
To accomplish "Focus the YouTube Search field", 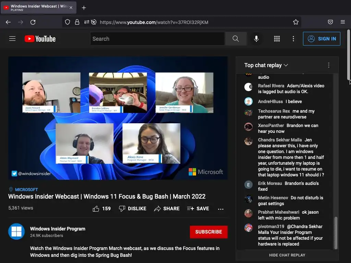I will tap(158, 39).
